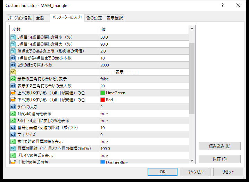
Task: Click the bool icon beside 最新の三角持ち合いだけ表示
Action: (x=13, y=79)
